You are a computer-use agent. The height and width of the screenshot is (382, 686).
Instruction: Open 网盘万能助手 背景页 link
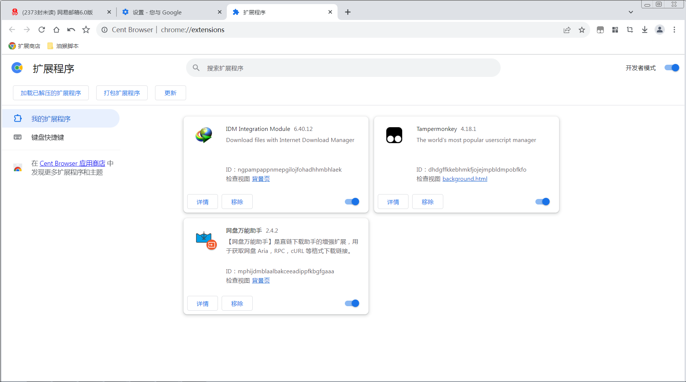261,281
